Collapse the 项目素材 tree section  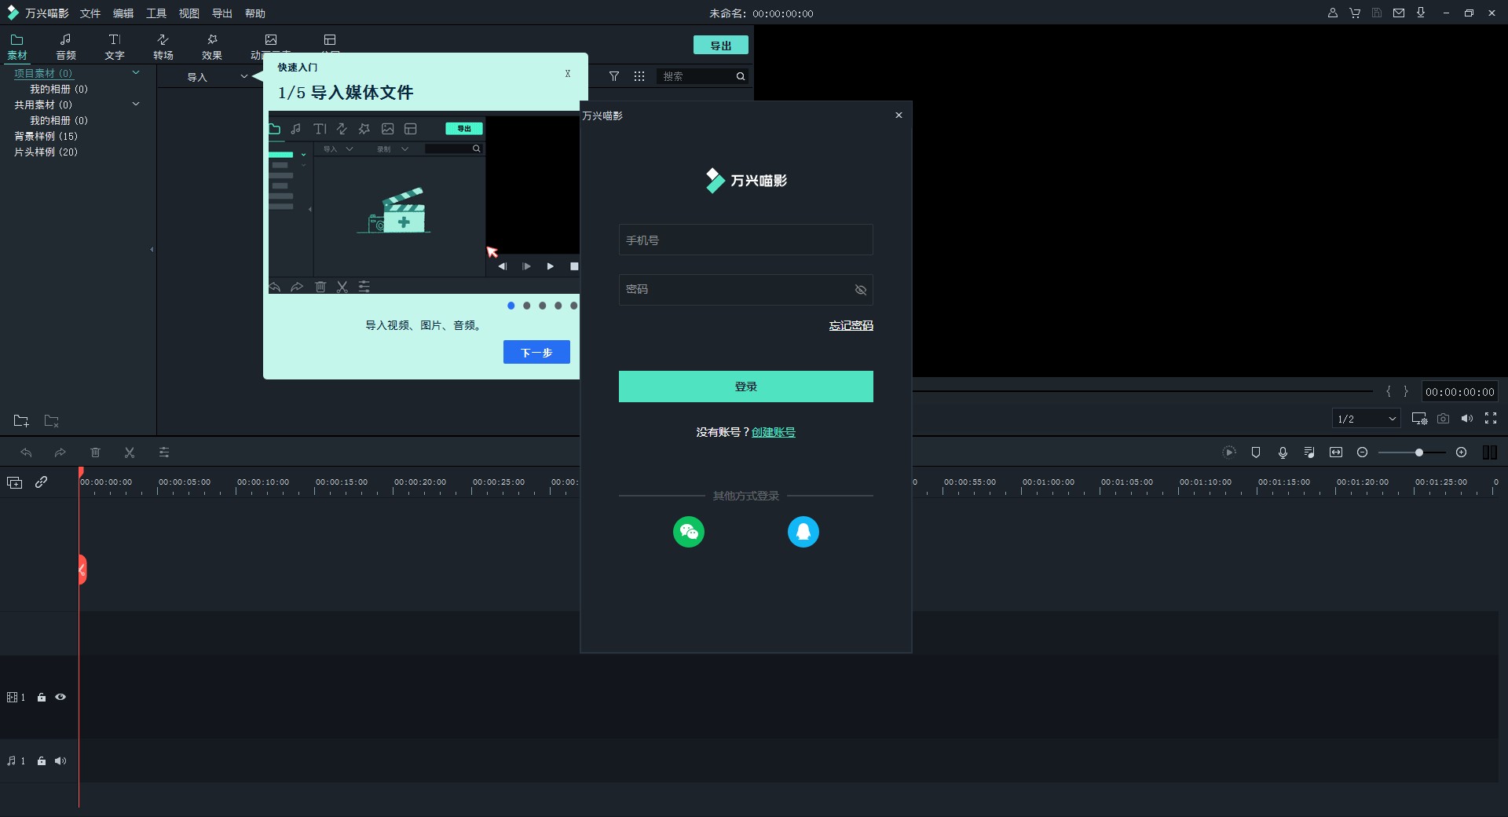tap(136, 73)
